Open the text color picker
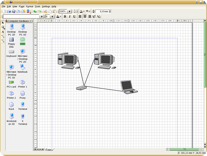The width and height of the screenshot is (207, 156). click(59, 17)
